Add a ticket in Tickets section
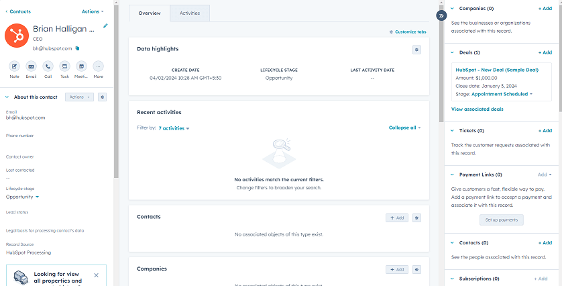The image size is (562, 286). click(545, 131)
